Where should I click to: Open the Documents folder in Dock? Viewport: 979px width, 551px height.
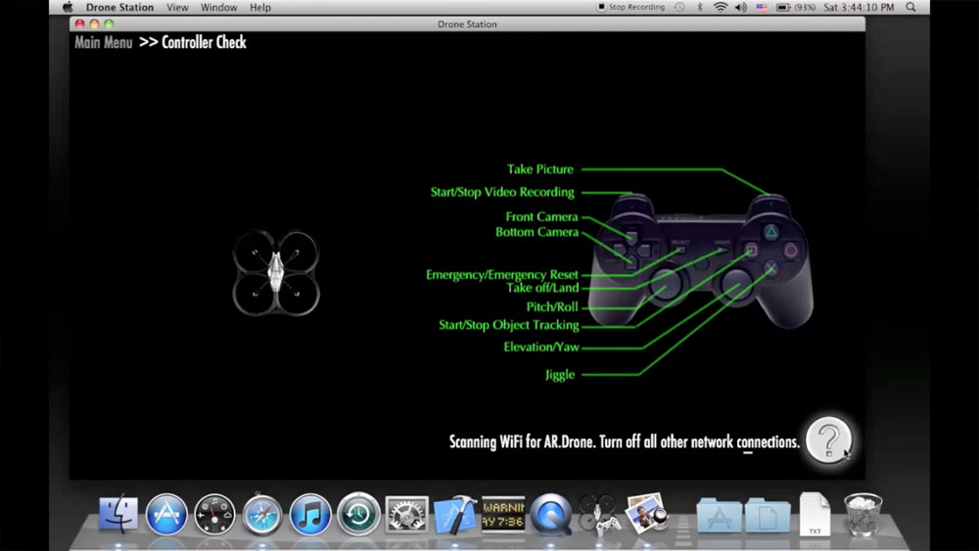[768, 514]
